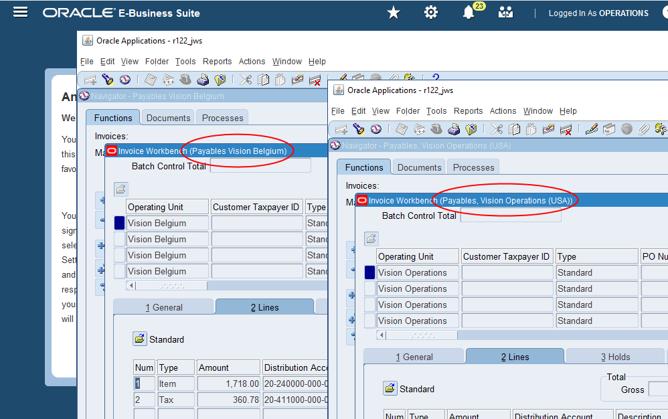This screenshot has height=419, width=668.
Task: Click New Record icon in USA window toolbar
Action: coord(341,129)
